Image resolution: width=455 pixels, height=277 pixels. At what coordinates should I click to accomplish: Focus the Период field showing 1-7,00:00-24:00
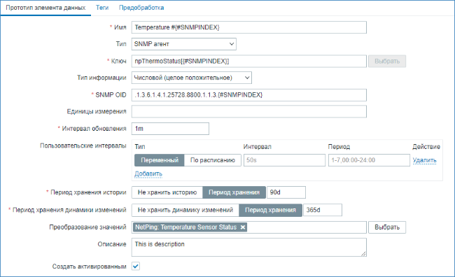[x=369, y=160]
